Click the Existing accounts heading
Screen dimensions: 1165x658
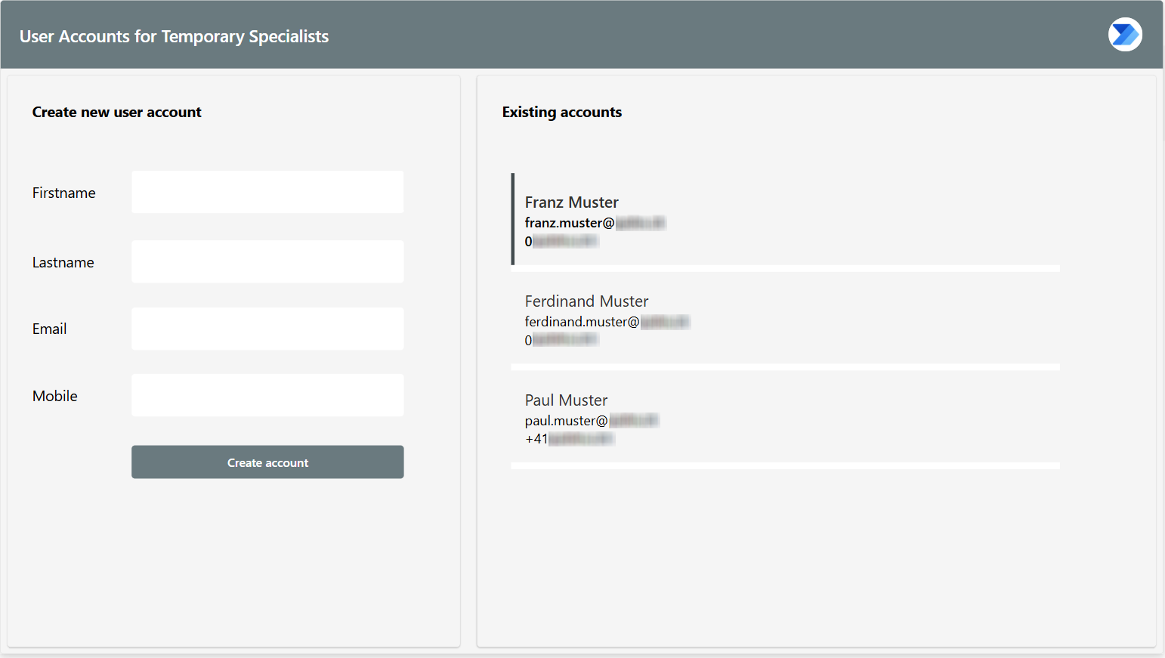(561, 112)
